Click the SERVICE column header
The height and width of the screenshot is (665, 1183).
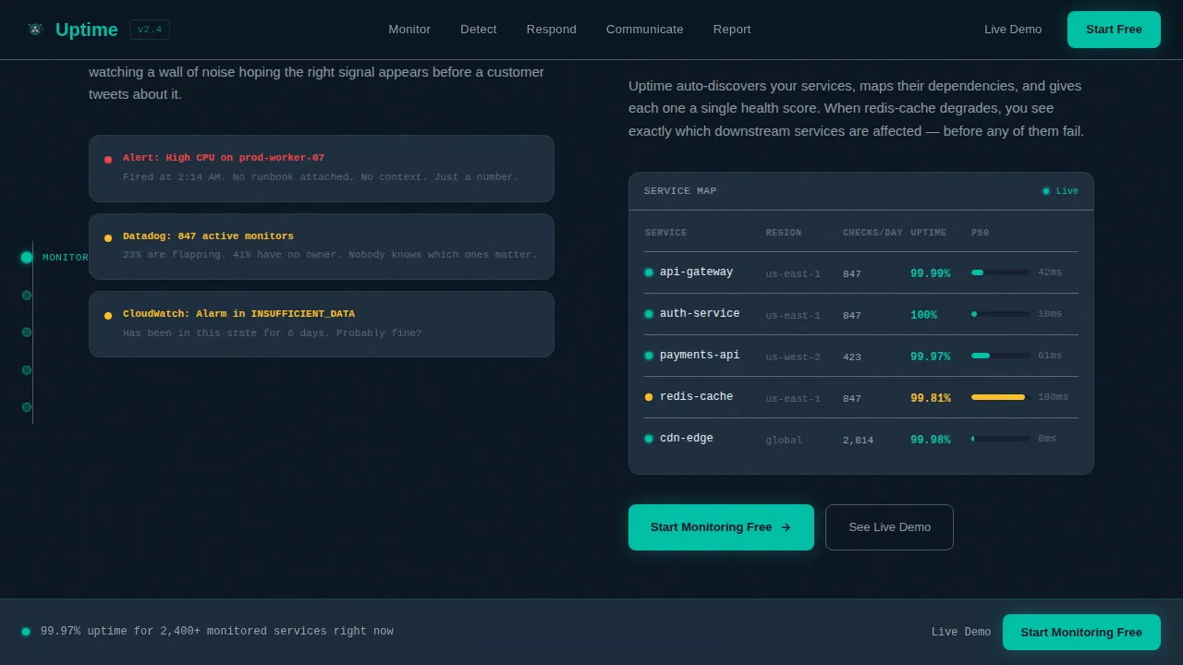click(665, 233)
